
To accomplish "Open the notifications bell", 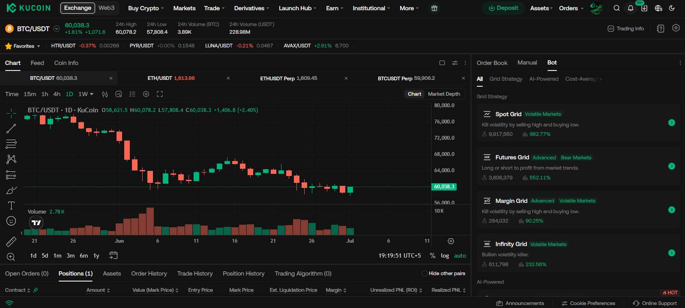I will click(x=631, y=8).
